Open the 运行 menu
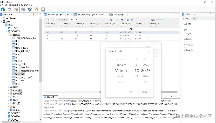This screenshot has height=123, width=216. (21, 5)
